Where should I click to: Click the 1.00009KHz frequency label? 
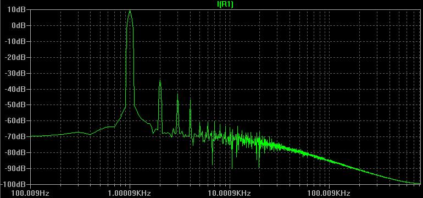click(x=130, y=194)
